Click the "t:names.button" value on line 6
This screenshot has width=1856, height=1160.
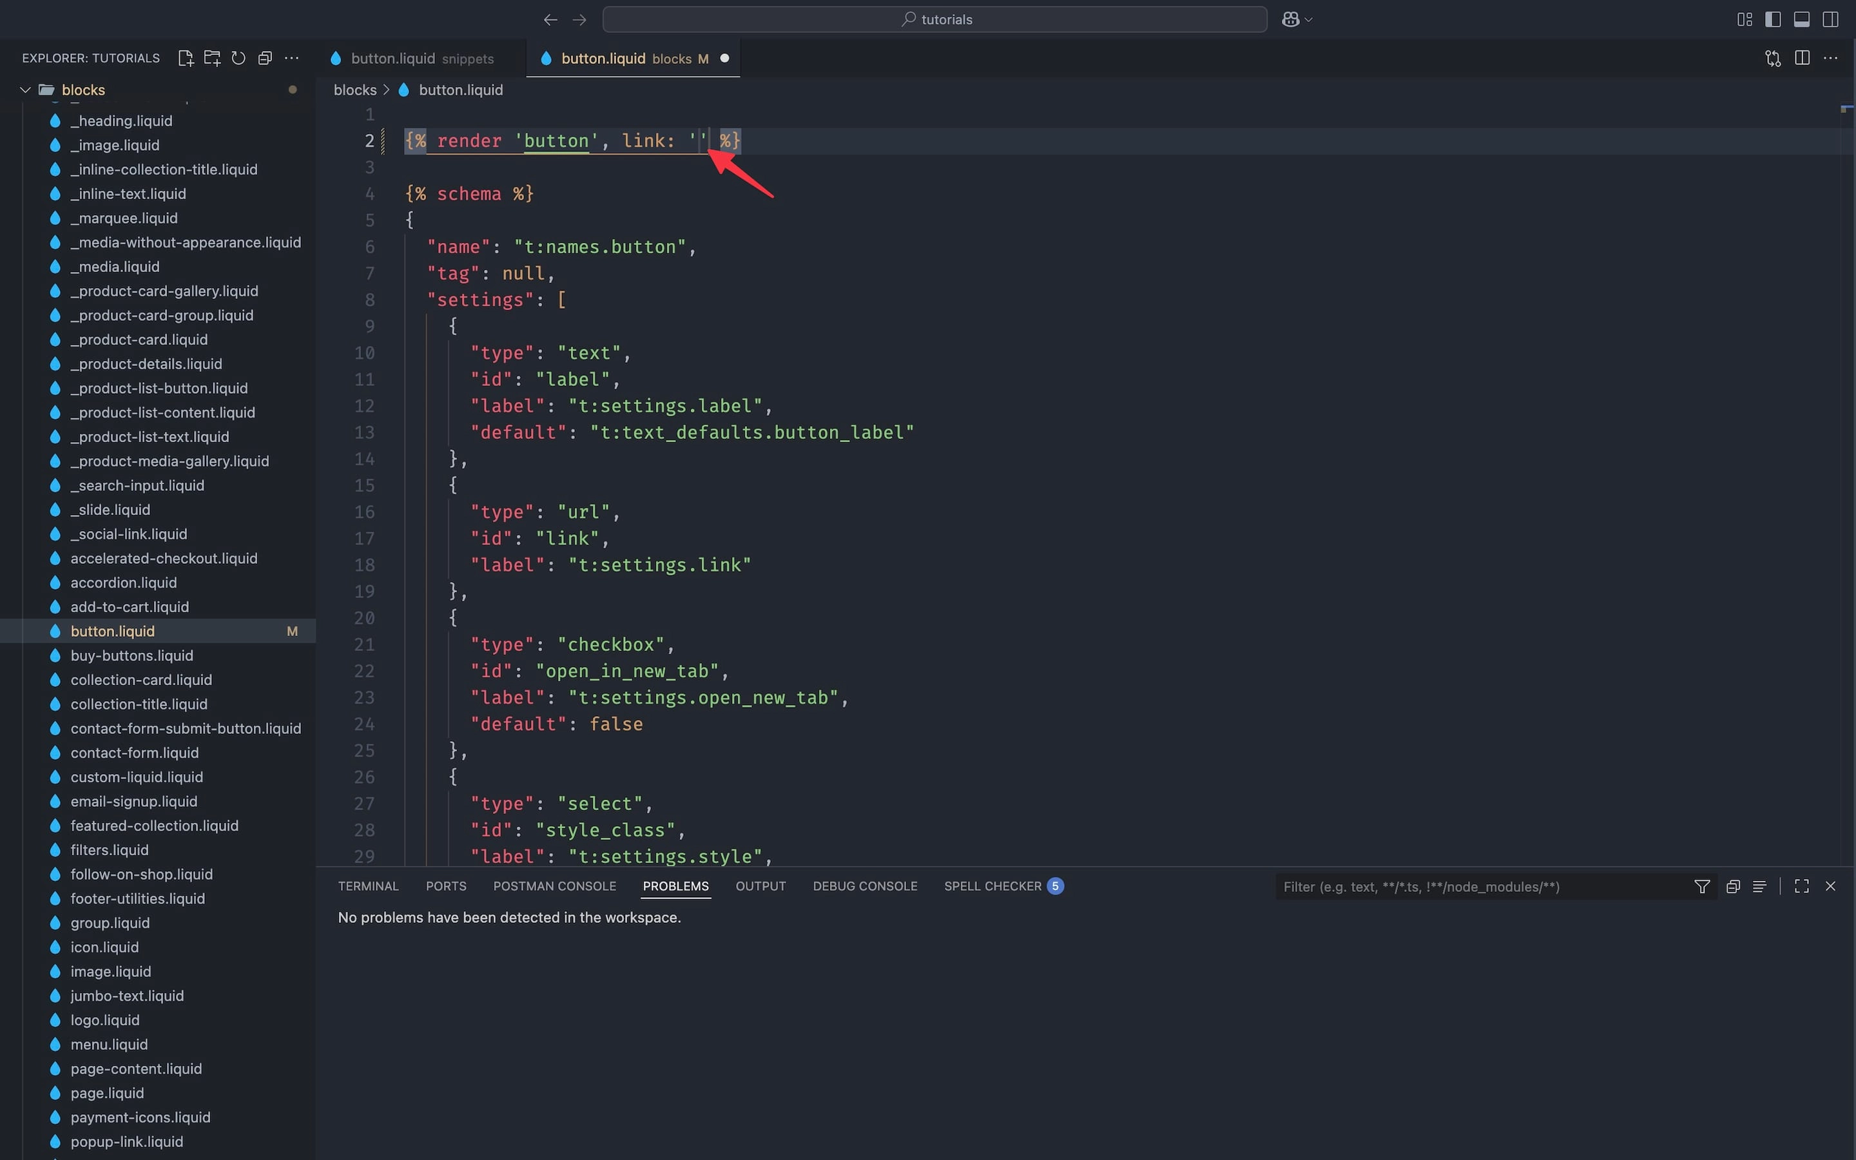(600, 246)
